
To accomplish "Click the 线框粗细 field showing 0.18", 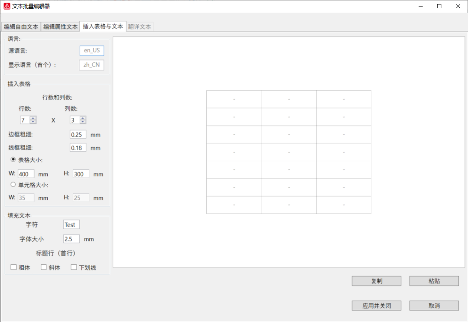I will pos(78,147).
